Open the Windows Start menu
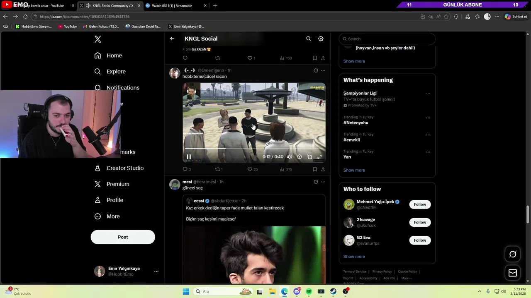 click(186, 291)
